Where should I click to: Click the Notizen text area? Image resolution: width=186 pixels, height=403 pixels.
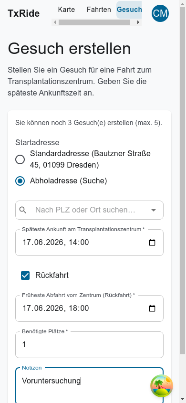pyautogui.click(x=89, y=385)
